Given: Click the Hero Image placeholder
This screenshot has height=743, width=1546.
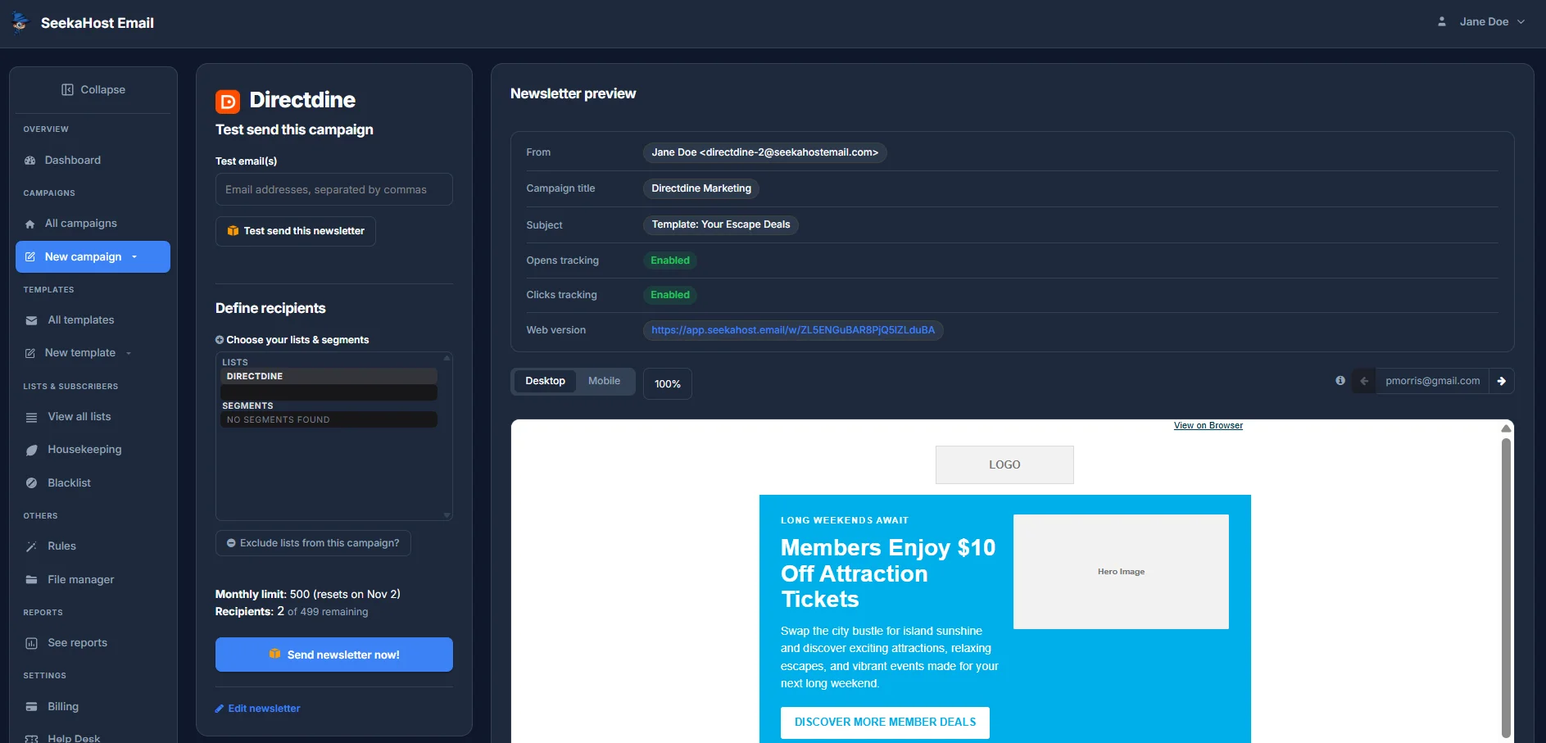Looking at the screenshot, I should click(1121, 572).
